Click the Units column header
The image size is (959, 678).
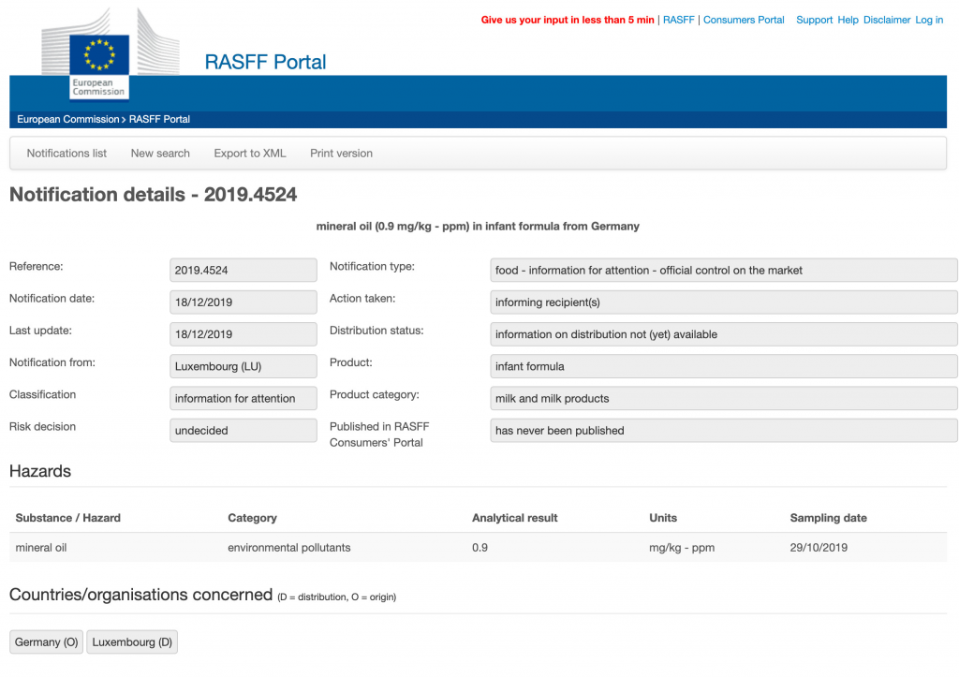[x=663, y=518]
